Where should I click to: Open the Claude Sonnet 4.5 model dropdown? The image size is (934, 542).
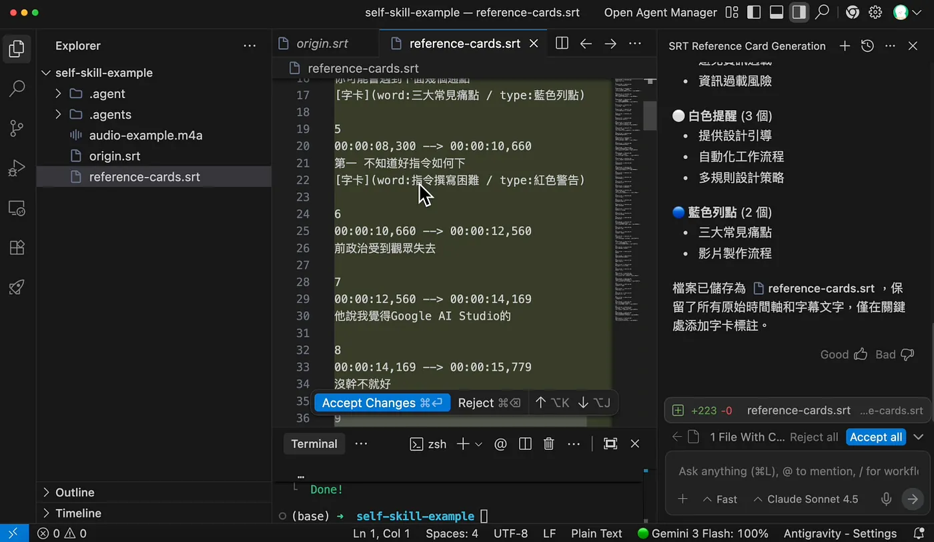[x=805, y=499]
